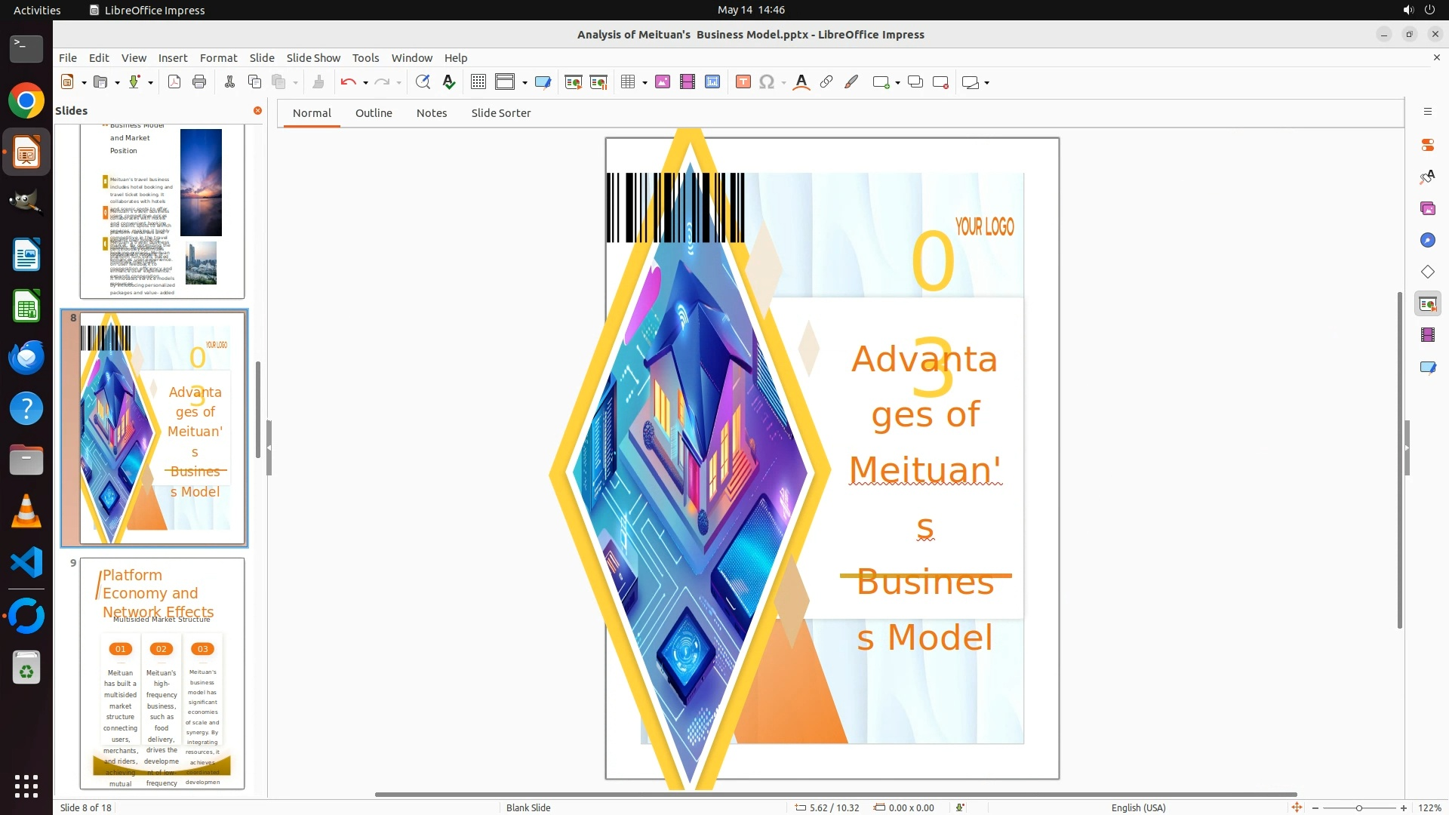Expand the Undo history dropdown arrow

click(365, 83)
